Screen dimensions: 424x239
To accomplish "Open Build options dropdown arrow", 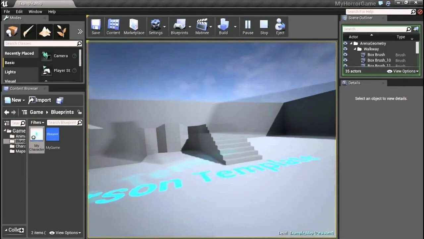I will coord(235,27).
